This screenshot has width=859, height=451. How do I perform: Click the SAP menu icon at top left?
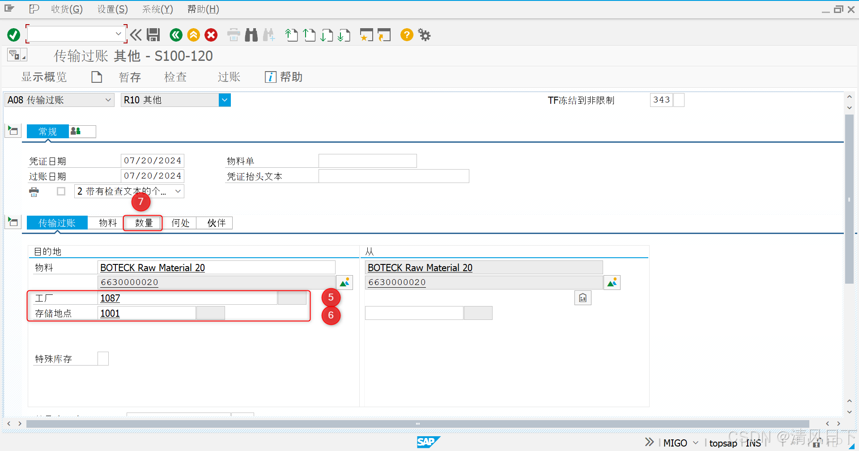click(9, 9)
